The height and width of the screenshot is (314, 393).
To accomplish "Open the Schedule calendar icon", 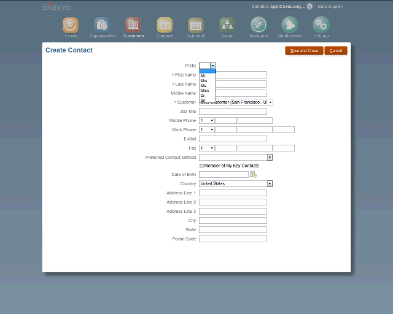I will pos(196,25).
